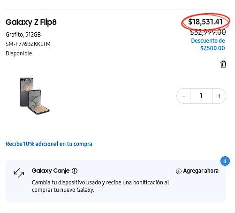Image resolution: width=235 pixels, height=213 pixels.
Task: Delete the Galaxy Z Flip8 with the trash icon
Action: point(223,64)
